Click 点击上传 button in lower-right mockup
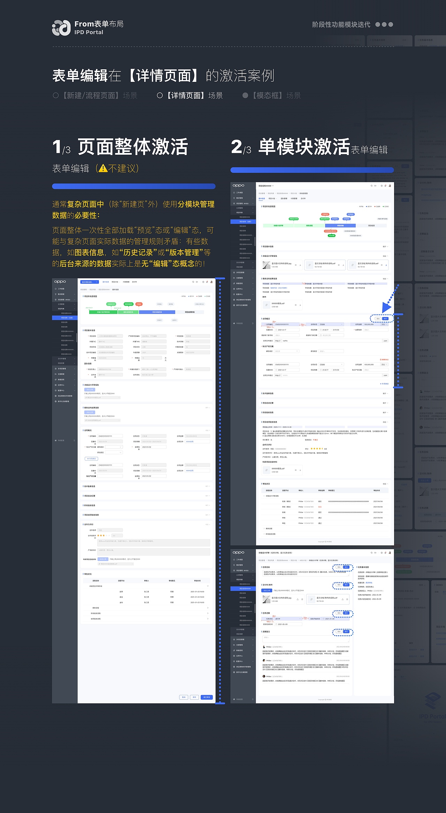Viewport: 446px width, 813px height. click(x=267, y=590)
